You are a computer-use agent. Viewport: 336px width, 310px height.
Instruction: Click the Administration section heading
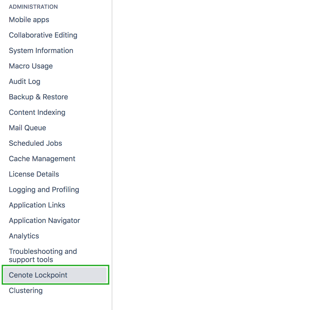click(x=33, y=7)
